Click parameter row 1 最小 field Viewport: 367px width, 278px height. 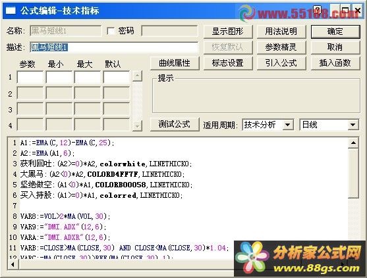(x=59, y=78)
